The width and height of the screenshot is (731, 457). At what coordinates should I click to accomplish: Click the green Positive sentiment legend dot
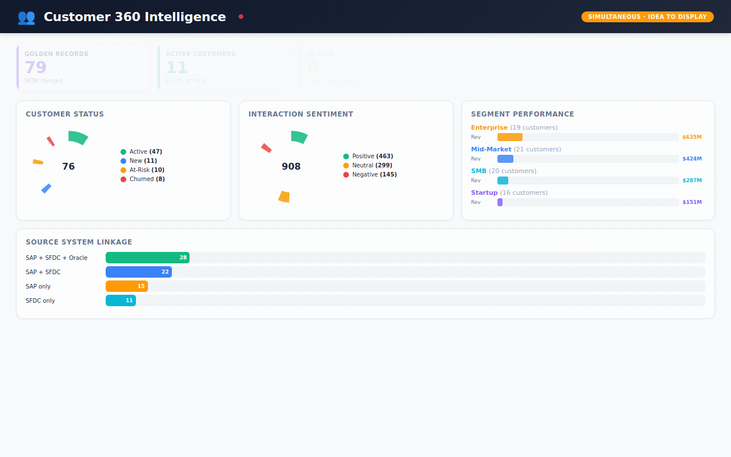[x=346, y=157]
